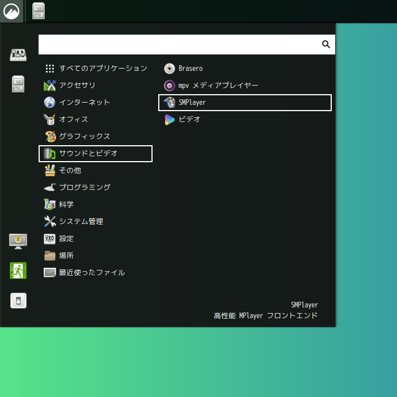397x397 pixels.
Task: Open the グラフィックス category
Action: (95, 137)
